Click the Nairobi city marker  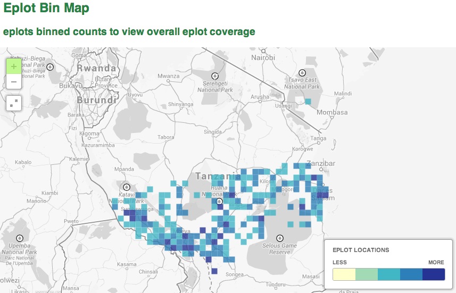click(263, 51)
